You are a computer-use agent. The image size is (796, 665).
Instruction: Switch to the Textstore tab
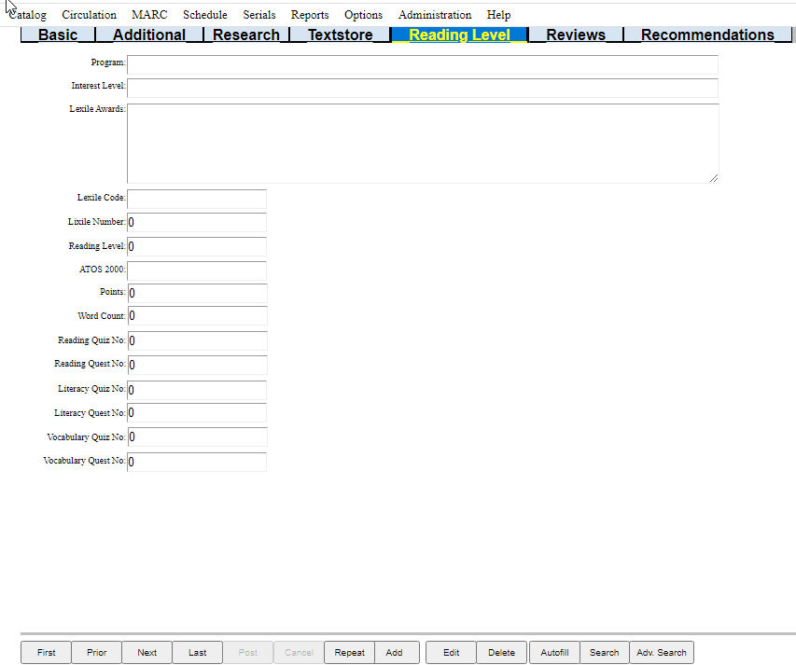[x=340, y=35]
